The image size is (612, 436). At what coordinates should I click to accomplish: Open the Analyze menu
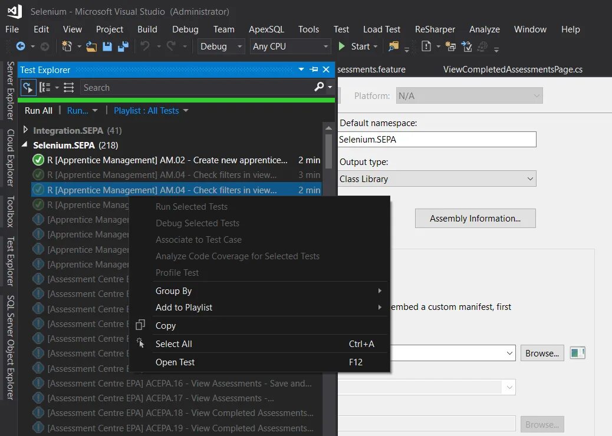[x=485, y=29]
